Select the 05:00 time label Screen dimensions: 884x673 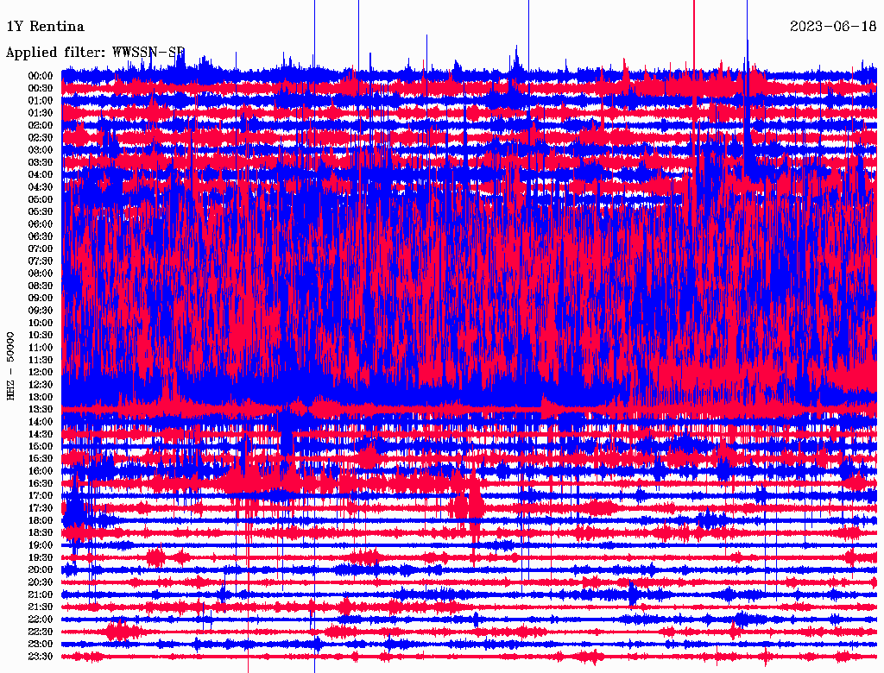(x=41, y=199)
